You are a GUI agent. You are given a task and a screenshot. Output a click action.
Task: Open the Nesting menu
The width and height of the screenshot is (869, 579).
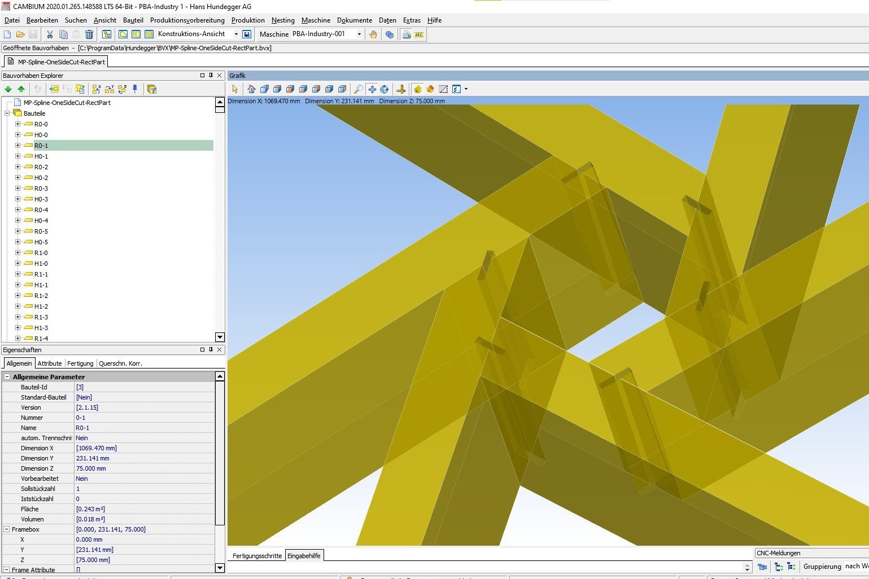282,20
